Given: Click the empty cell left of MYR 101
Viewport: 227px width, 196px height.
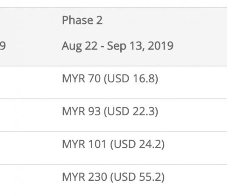Looking at the screenshot, I should pos(29,148).
